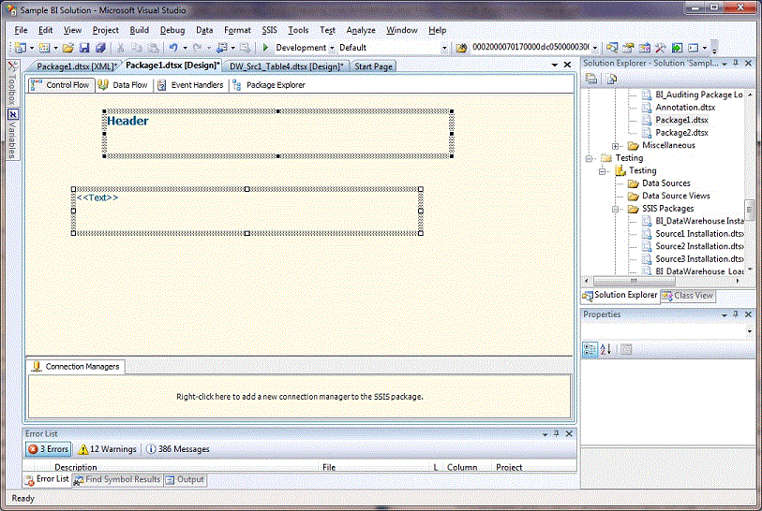Switch Properties to categorized view
Screen dimensions: 762x511
(x=590, y=349)
